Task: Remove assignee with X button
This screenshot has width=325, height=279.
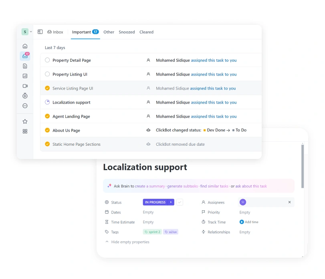Action: (290, 202)
